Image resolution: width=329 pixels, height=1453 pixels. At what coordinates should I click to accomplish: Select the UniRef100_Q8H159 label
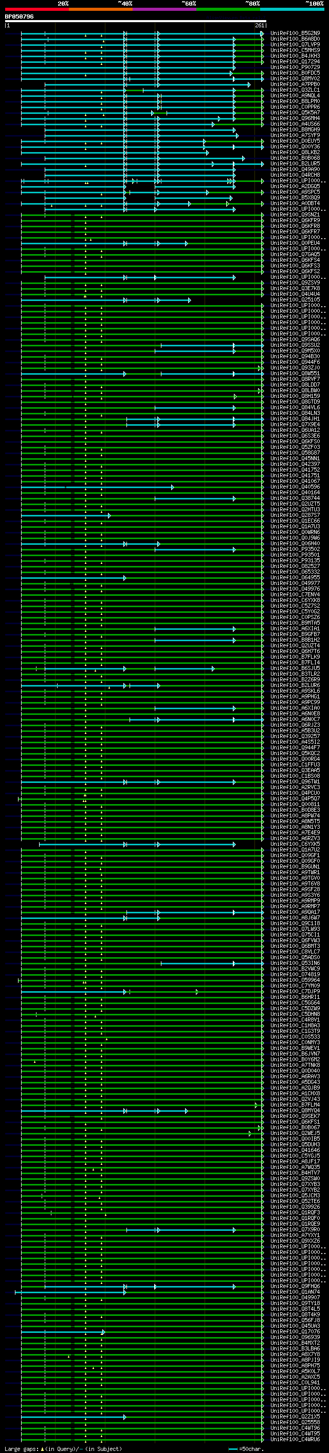[295, 396]
